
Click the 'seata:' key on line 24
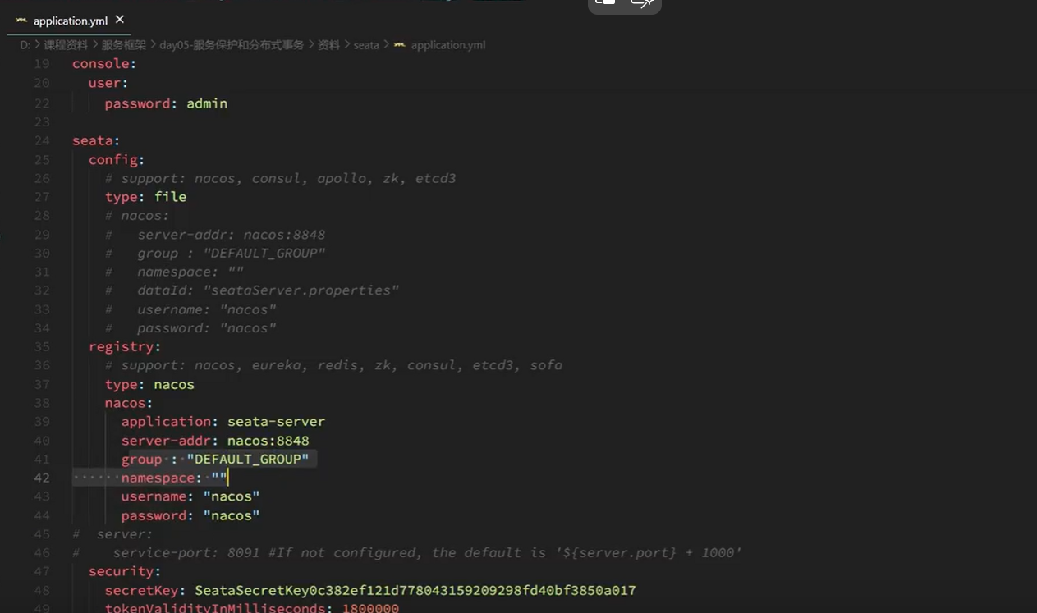pos(96,140)
